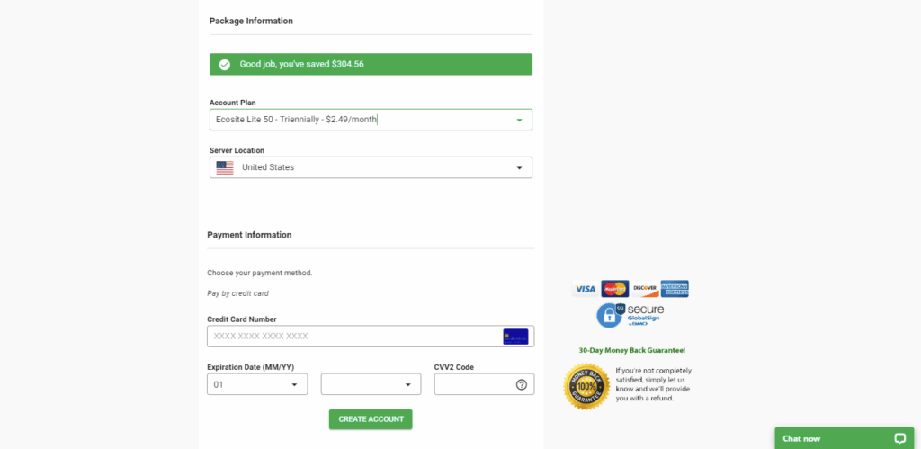
Task: Open the expiration month dropdown
Action: (257, 384)
